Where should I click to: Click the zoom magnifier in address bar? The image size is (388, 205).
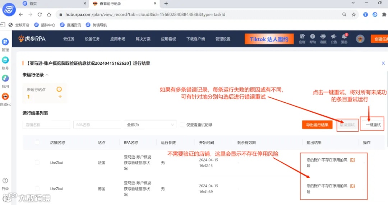click(x=344, y=15)
